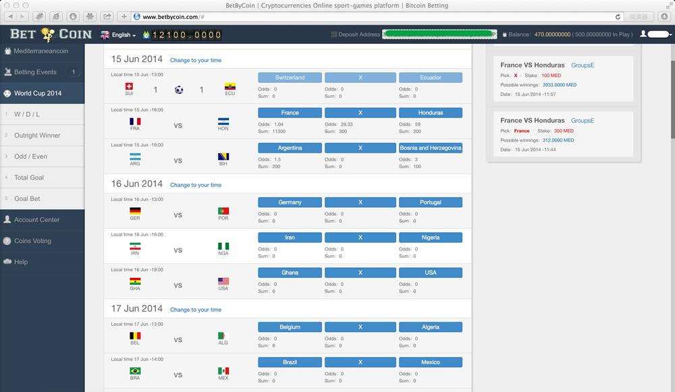Viewport: 675px width, 392px height.
Task: Click the Switzerland flag icon
Action: pyautogui.click(x=129, y=86)
